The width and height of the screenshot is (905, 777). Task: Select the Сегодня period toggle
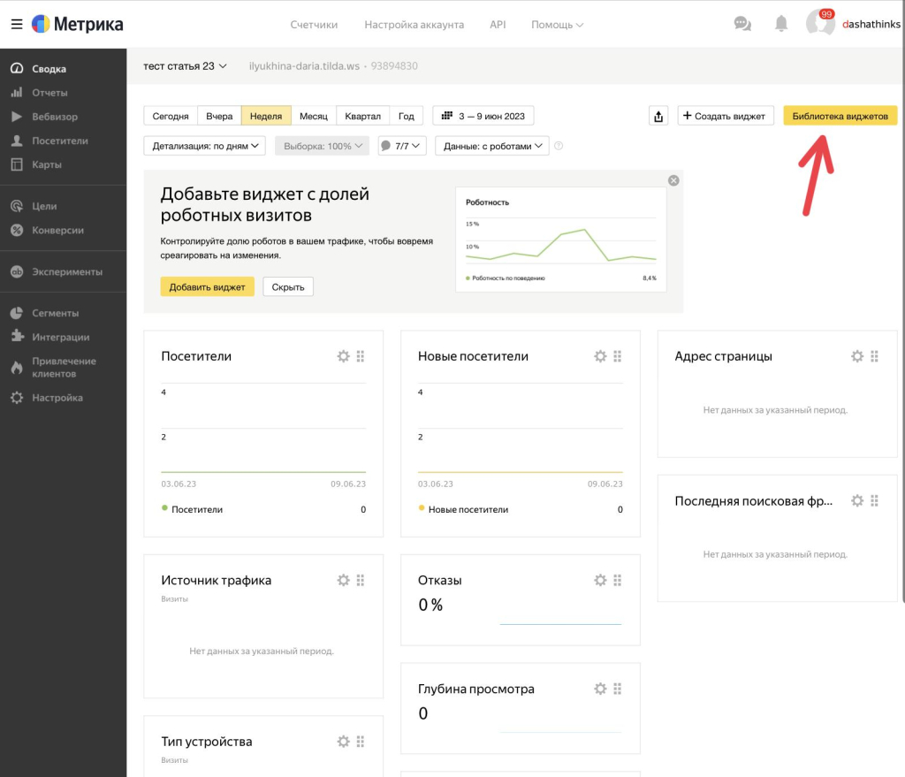(170, 116)
